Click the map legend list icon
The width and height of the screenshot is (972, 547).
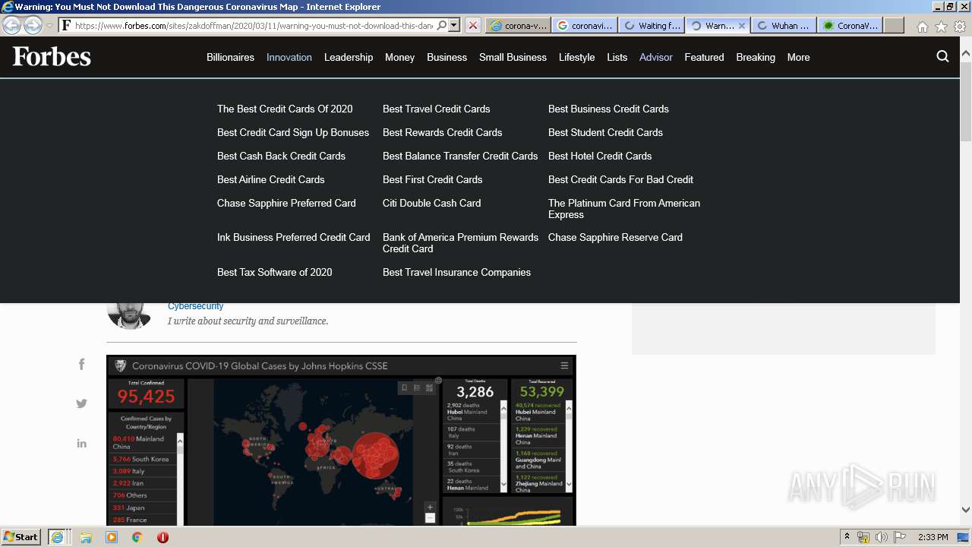[417, 387]
